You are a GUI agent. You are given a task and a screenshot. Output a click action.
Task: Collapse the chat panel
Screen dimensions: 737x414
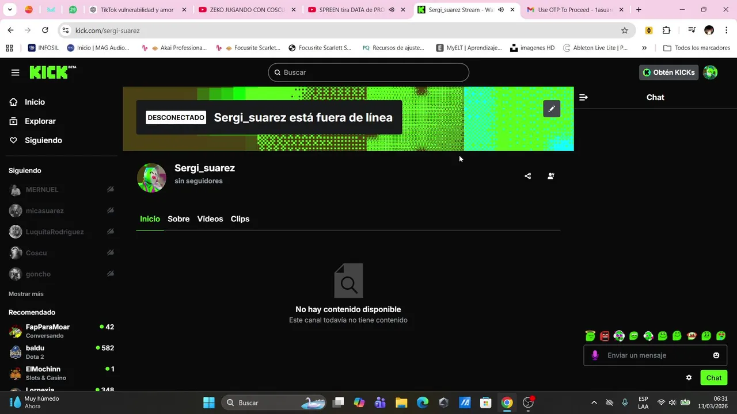pos(583,98)
